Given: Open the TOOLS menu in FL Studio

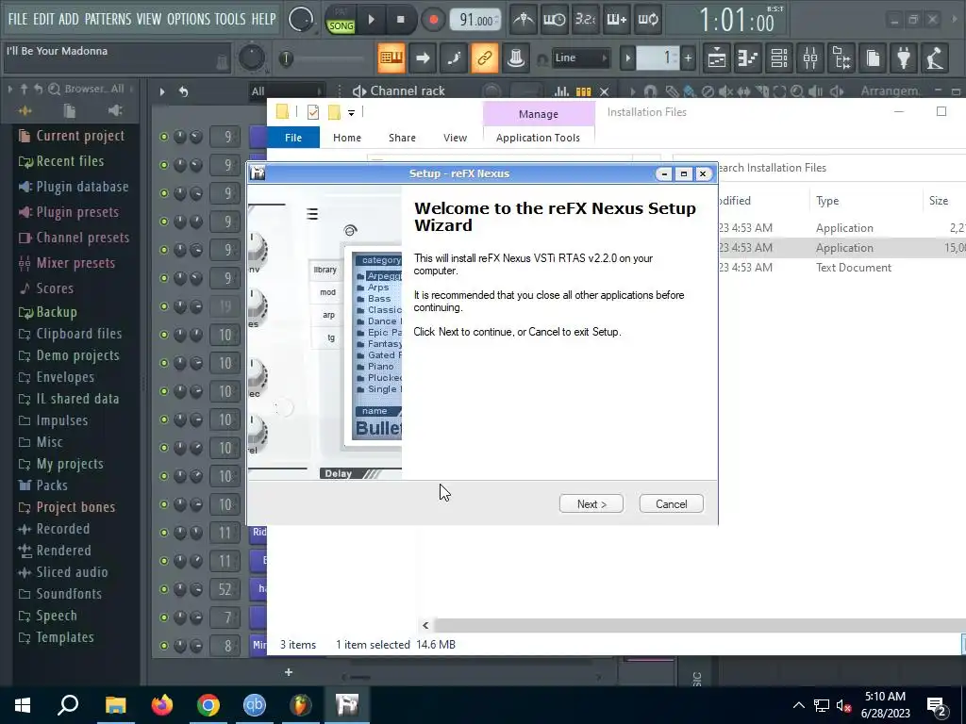Looking at the screenshot, I should pos(230,19).
